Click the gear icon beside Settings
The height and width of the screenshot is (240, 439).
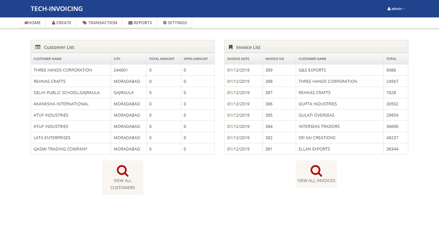pos(165,23)
